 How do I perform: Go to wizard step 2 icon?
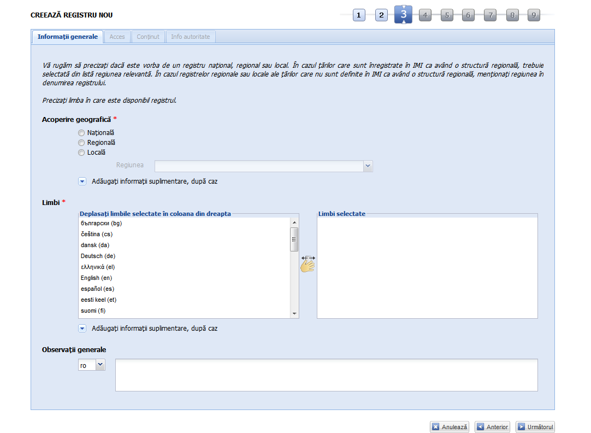tap(381, 15)
